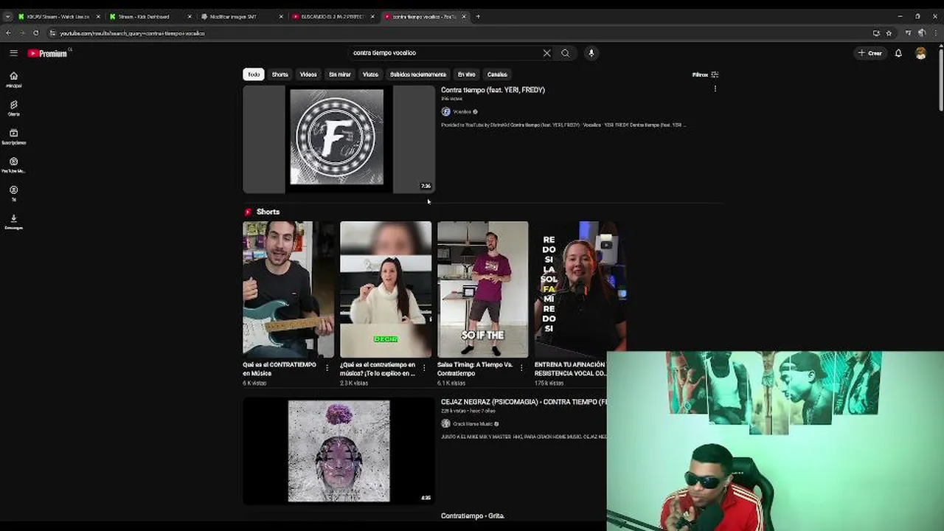Viewport: 944px width, 531px height.
Task: Open Suscripciones in the sidebar
Action: [x=13, y=137]
